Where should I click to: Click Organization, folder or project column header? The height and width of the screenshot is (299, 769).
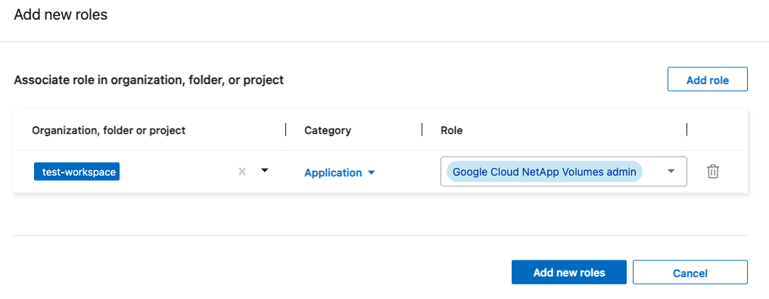109,130
